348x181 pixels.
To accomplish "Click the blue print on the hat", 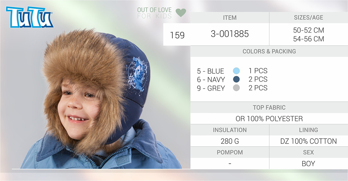I will click(x=137, y=74).
